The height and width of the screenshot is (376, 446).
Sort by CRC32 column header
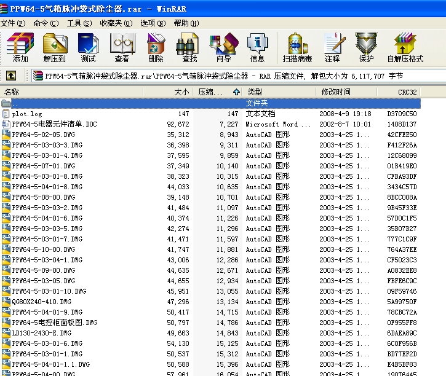tap(399, 92)
